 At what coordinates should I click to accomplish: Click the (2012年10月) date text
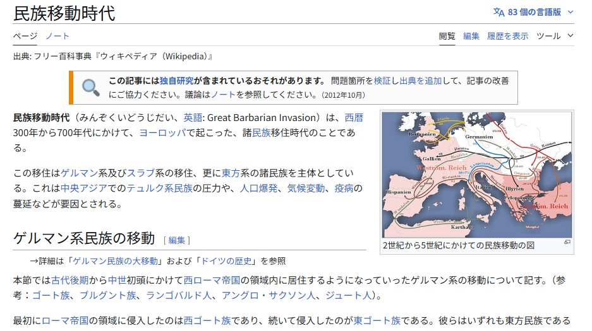point(344,95)
